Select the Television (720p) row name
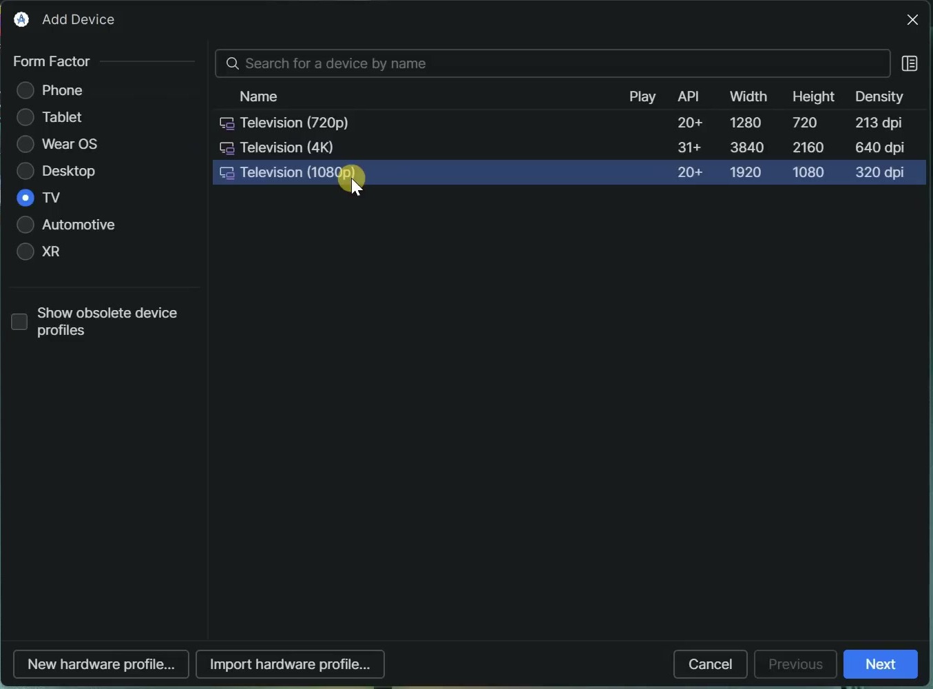Image resolution: width=933 pixels, height=689 pixels. pyautogui.click(x=294, y=124)
